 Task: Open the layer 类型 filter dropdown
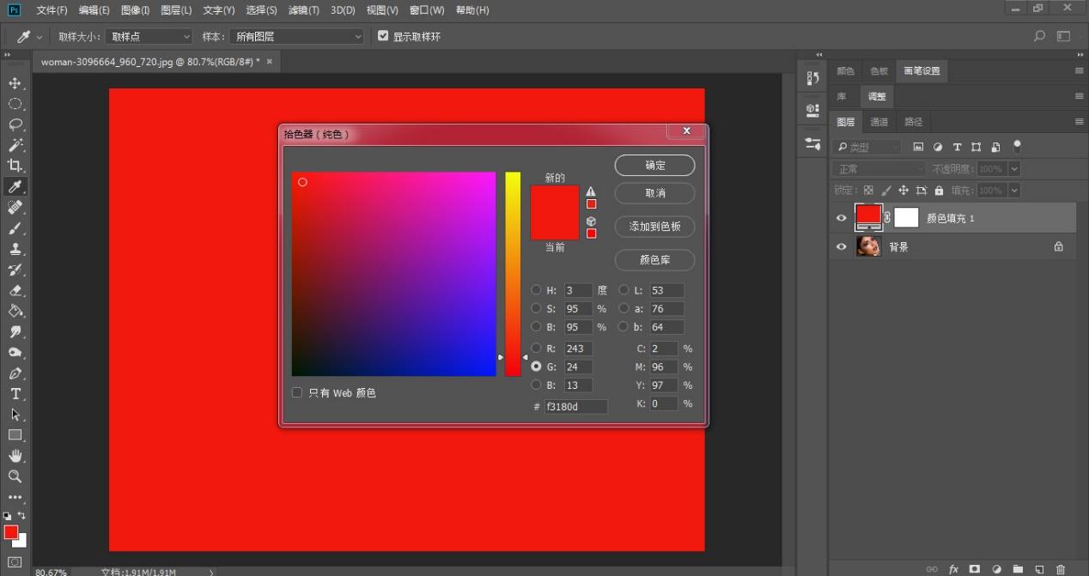(x=867, y=147)
